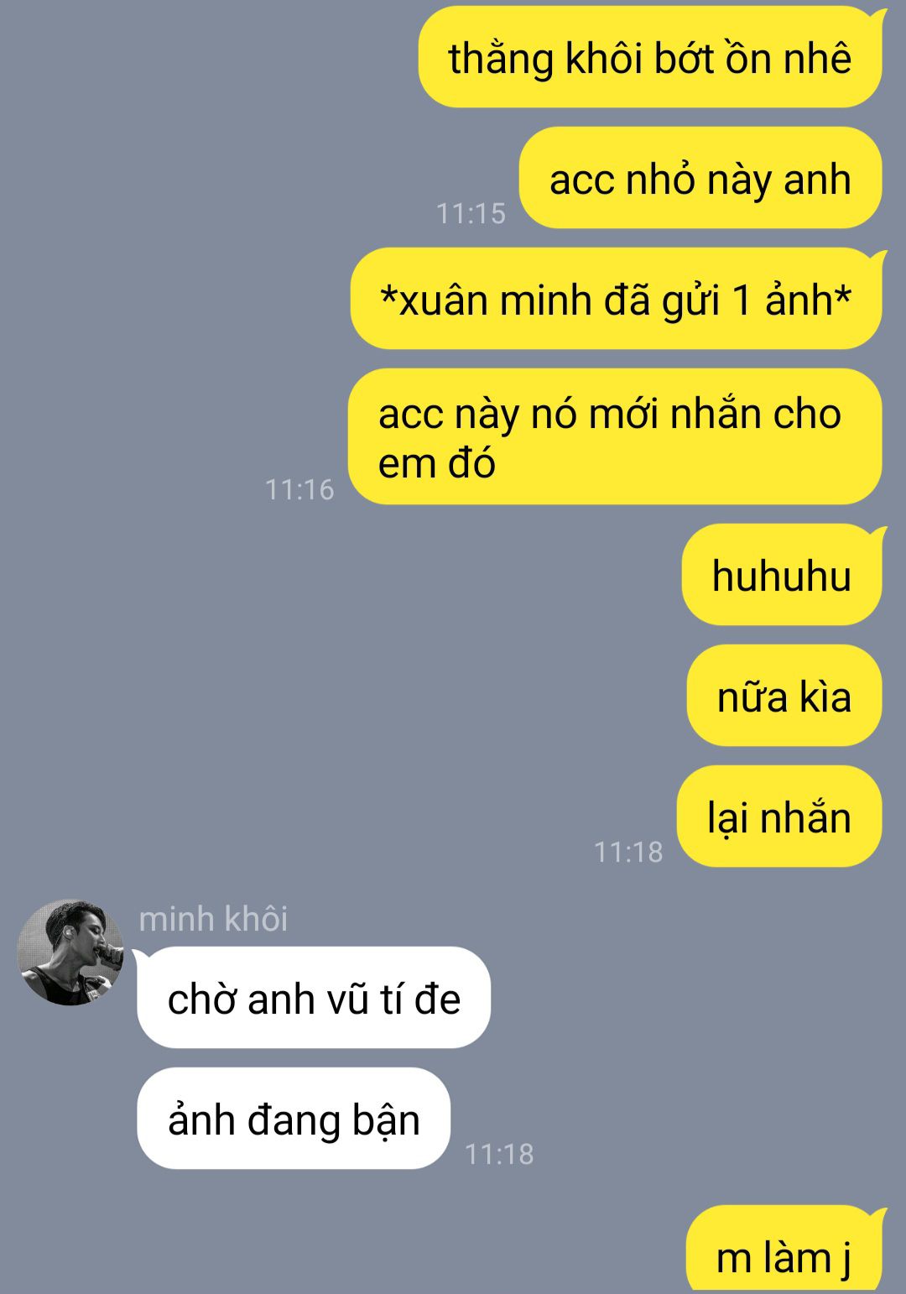Viewport: 906px width, 1294px height.
Task: Tap the 'lại nhắn' message bubble
Action: coord(779,817)
